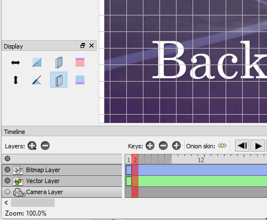Toggle previous onion skin icon
Image resolution: width=267 pixels, height=220 pixels.
(x=59, y=62)
